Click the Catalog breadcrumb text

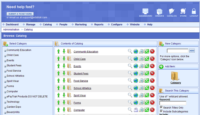pyautogui.click(x=28, y=30)
